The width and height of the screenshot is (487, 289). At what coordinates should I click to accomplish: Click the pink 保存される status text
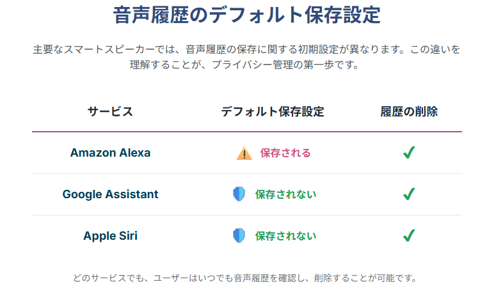tap(285, 153)
